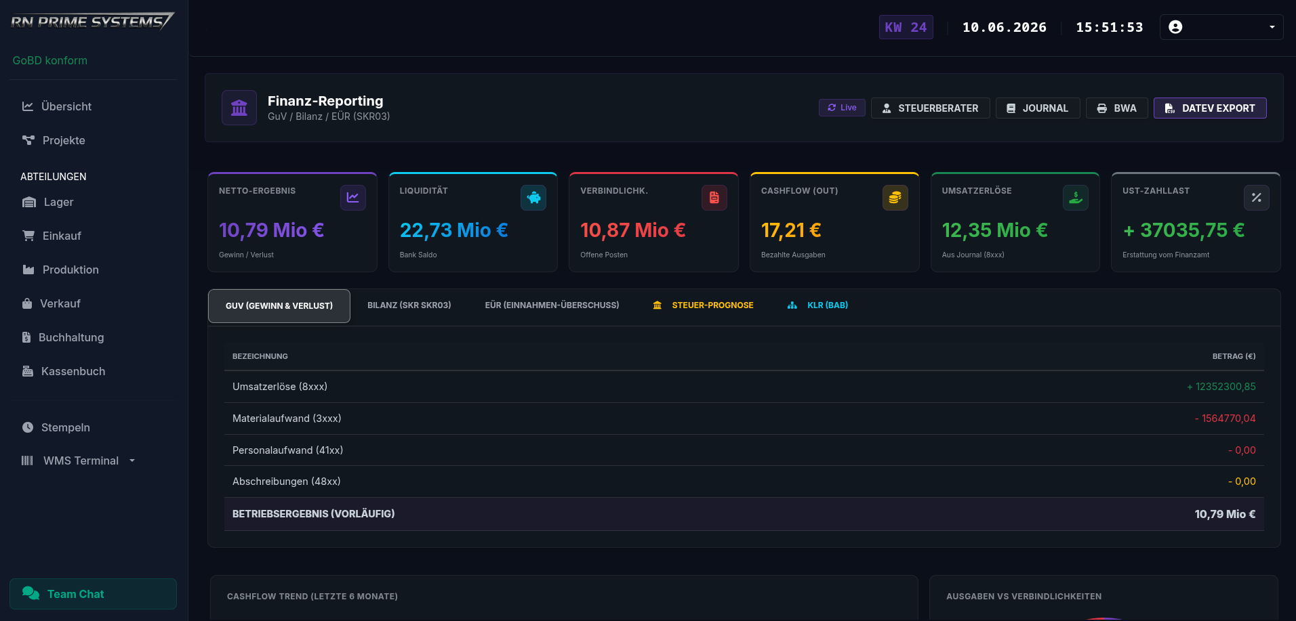The height and width of the screenshot is (621, 1296).
Task: Click the RN Prime Systems logo
Action: 92,22
